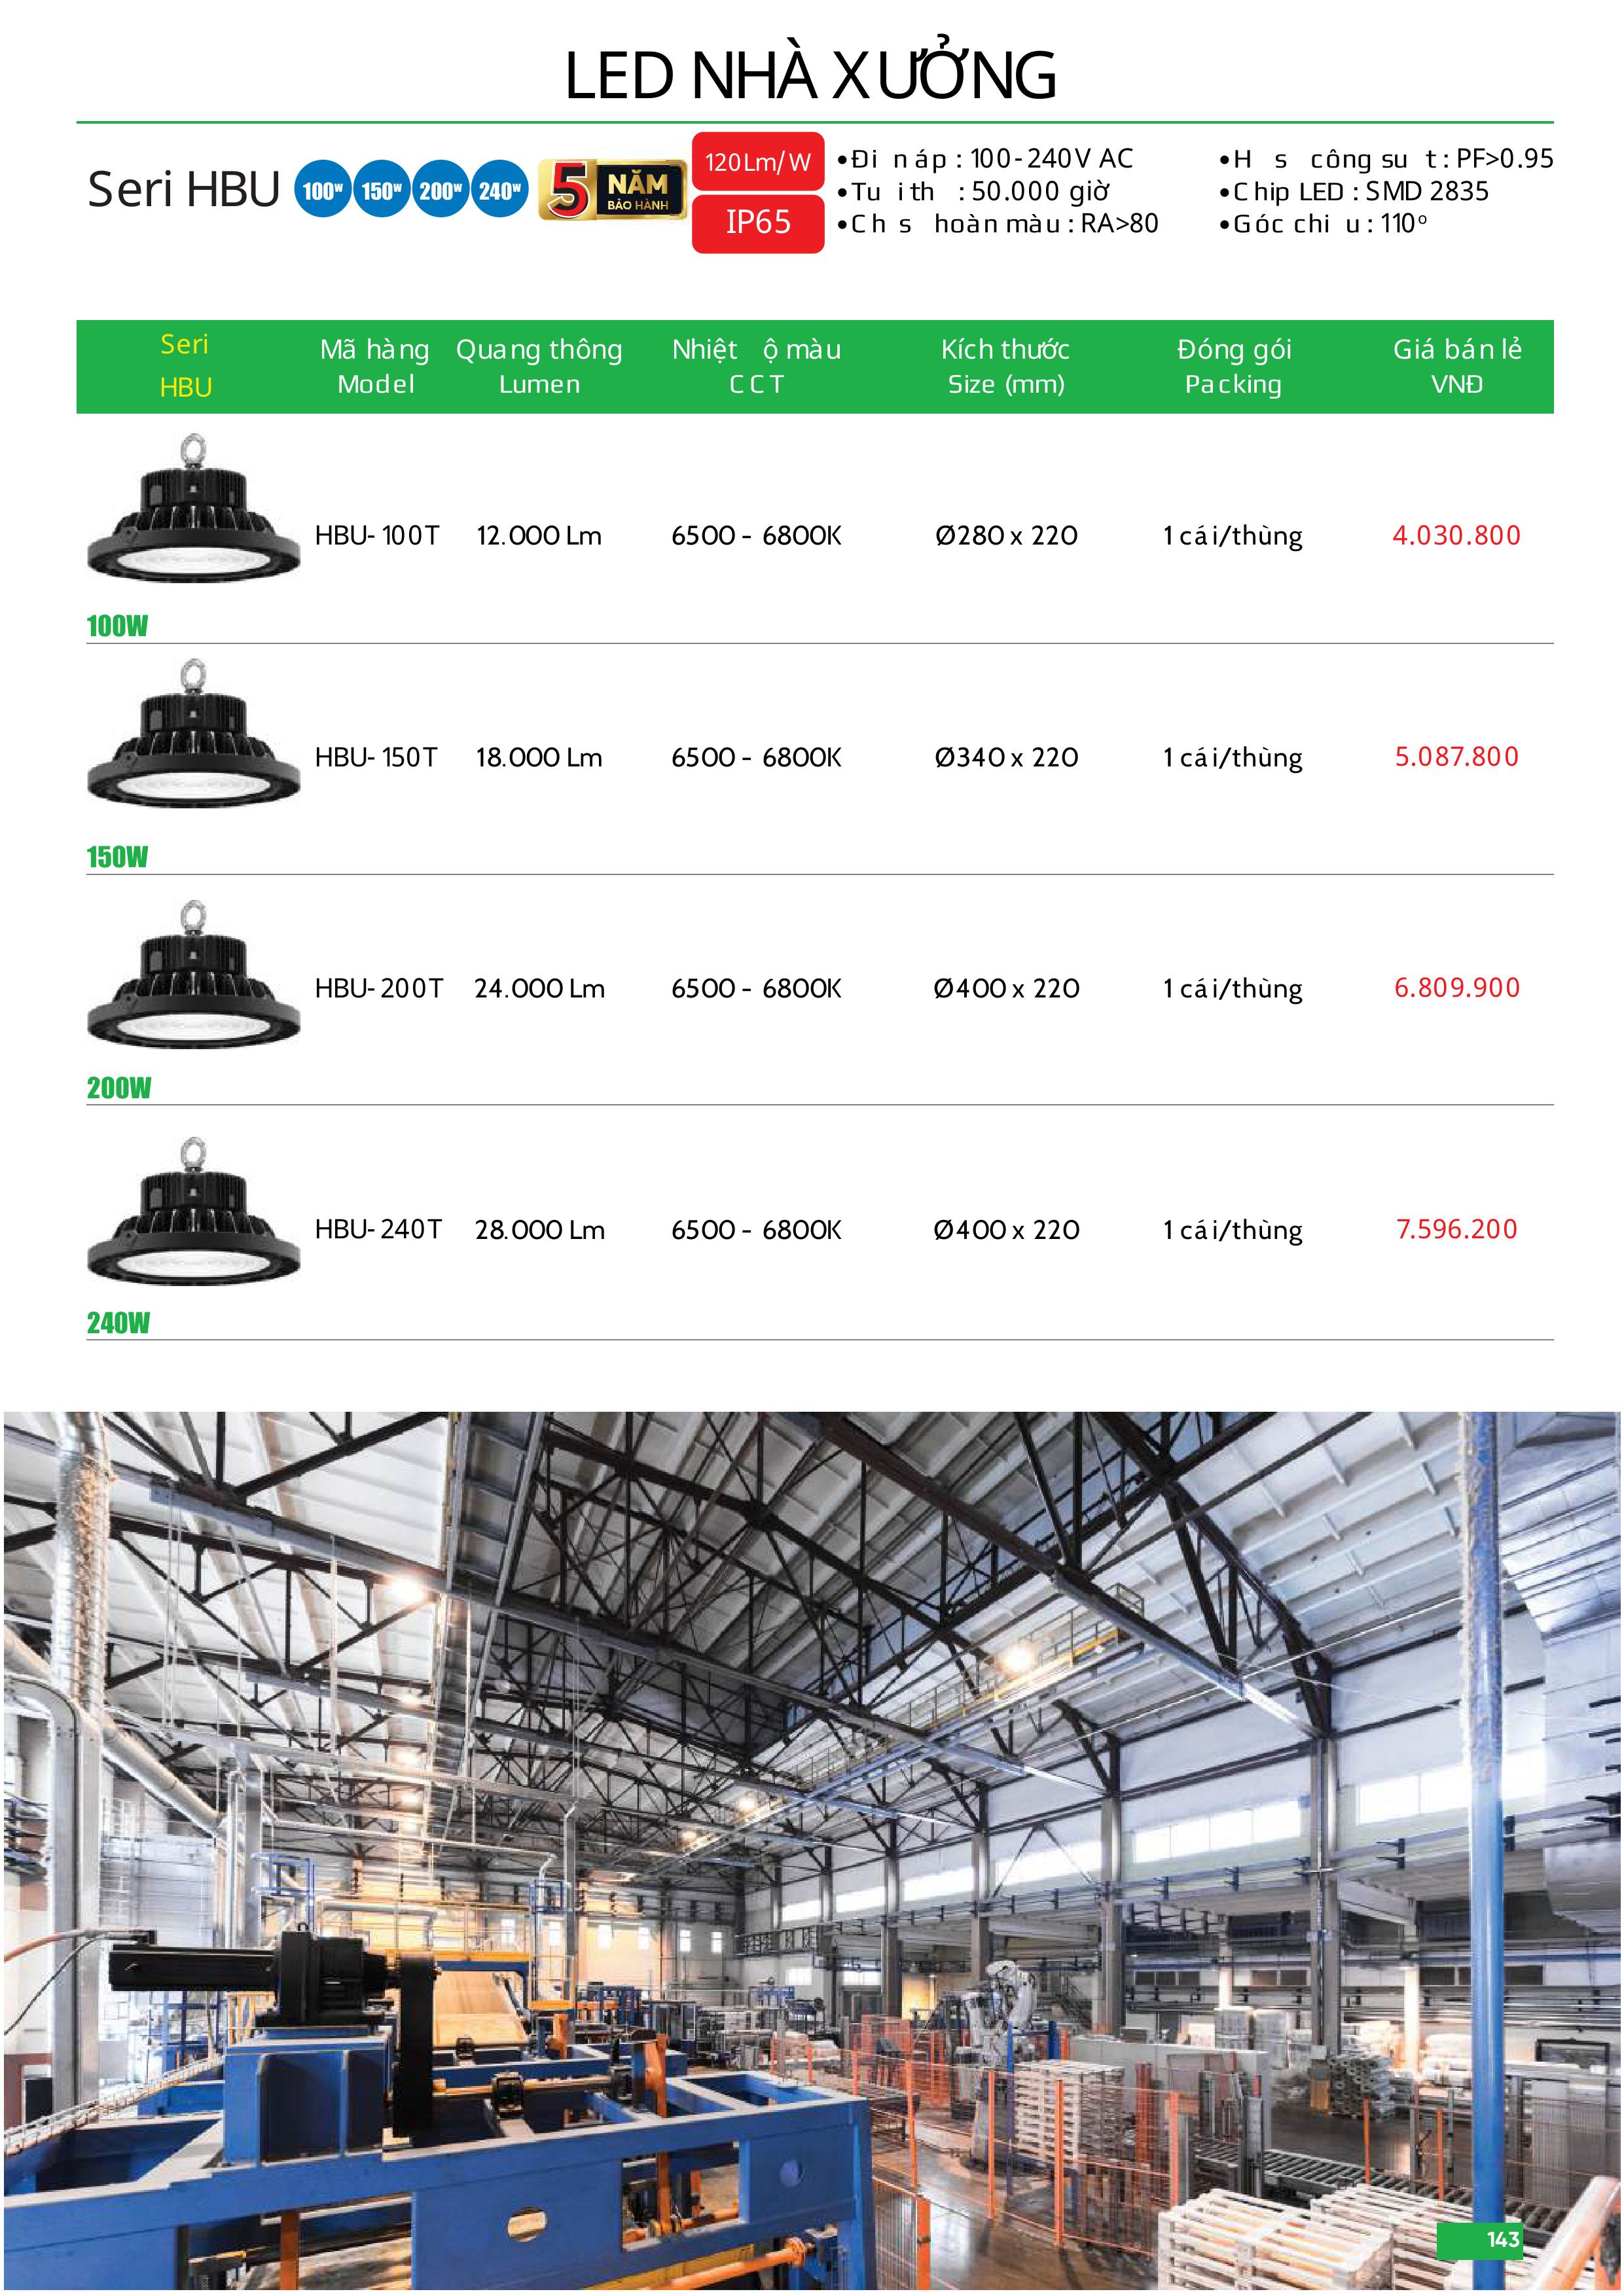The width and height of the screenshot is (1624, 2296).
Task: Click the 5 năm bảo hành warranty badge
Action: (612, 190)
